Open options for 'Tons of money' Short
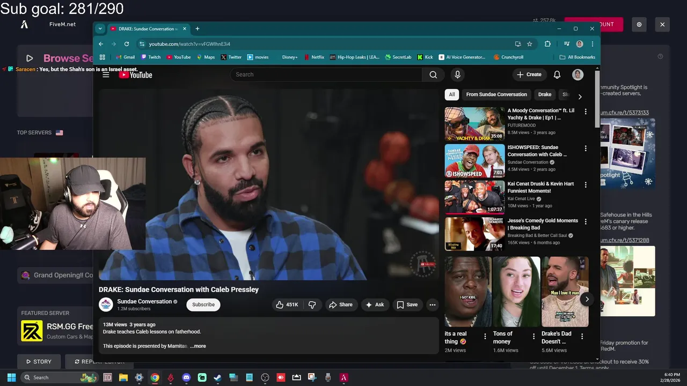The width and height of the screenshot is (687, 386). click(x=533, y=337)
